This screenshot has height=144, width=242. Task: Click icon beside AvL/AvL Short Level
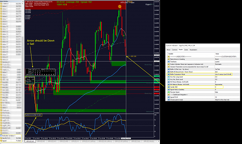click(x=169, y=79)
